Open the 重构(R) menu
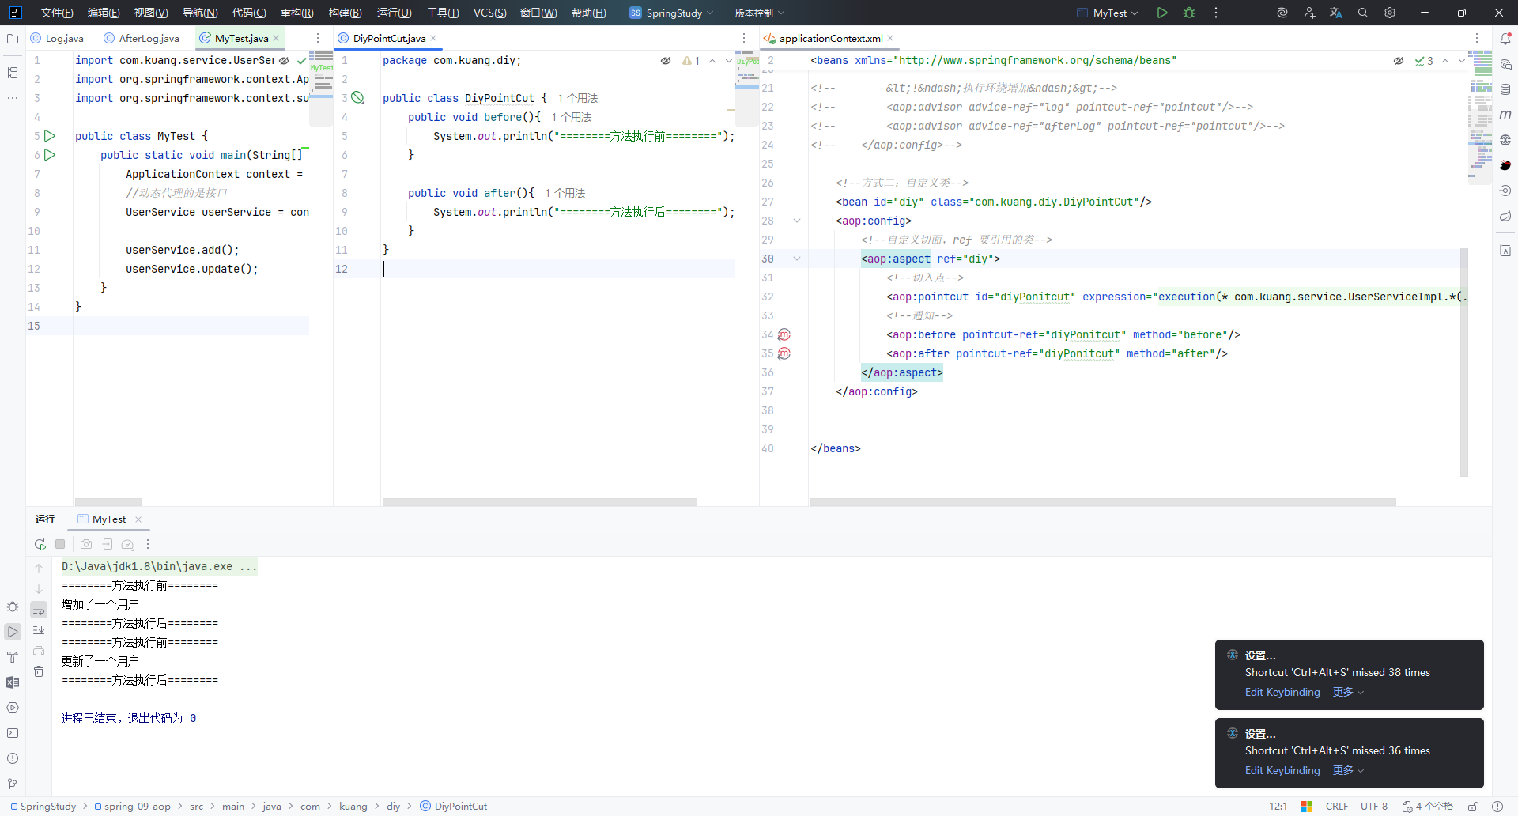This screenshot has width=1518, height=816. [x=296, y=13]
